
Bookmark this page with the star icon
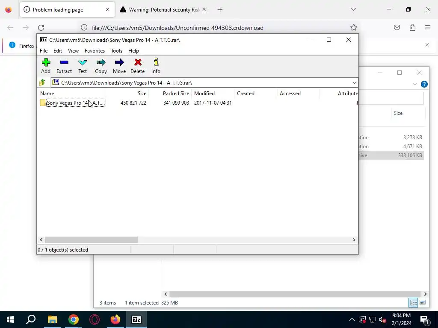coord(354,27)
